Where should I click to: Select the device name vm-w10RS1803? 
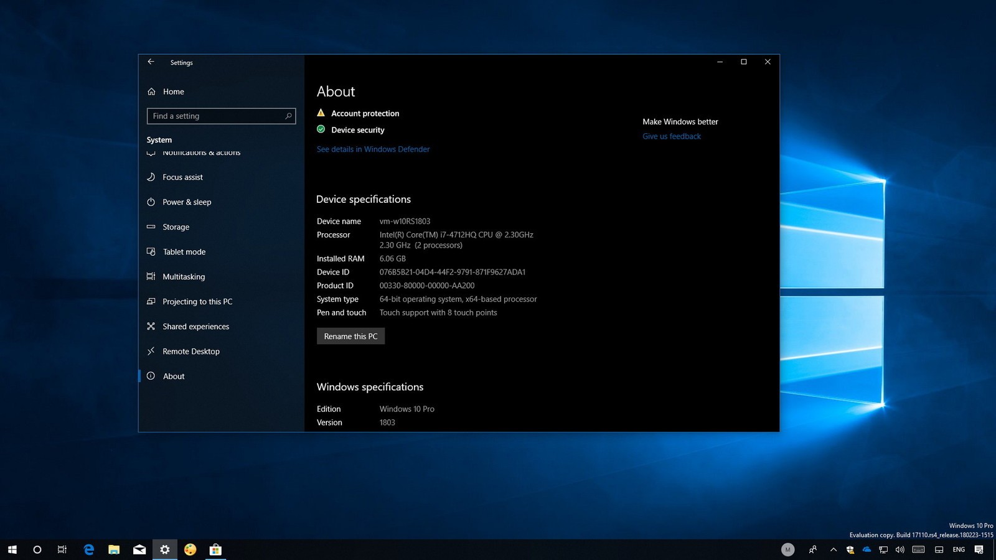(405, 221)
